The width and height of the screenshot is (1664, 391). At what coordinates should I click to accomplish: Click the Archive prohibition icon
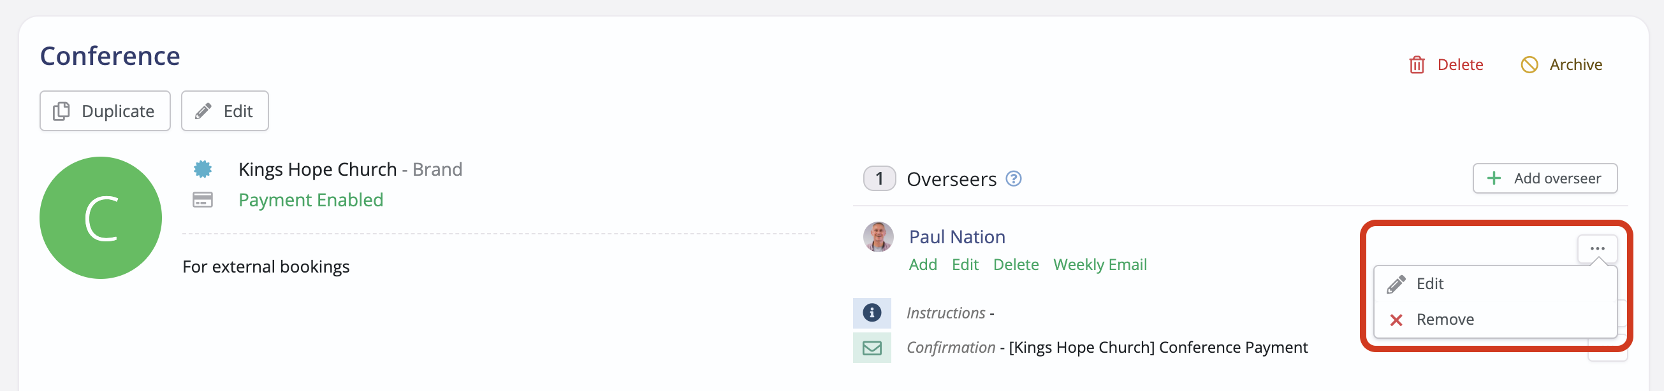click(x=1529, y=64)
